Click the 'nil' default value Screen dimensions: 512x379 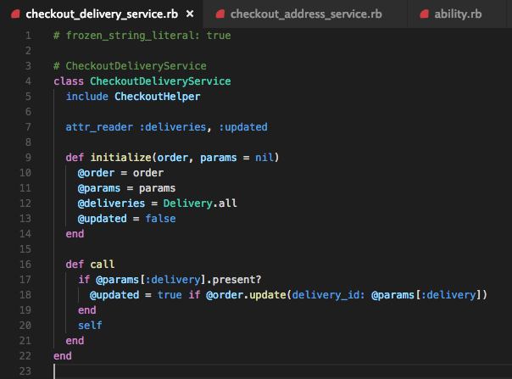point(264,158)
